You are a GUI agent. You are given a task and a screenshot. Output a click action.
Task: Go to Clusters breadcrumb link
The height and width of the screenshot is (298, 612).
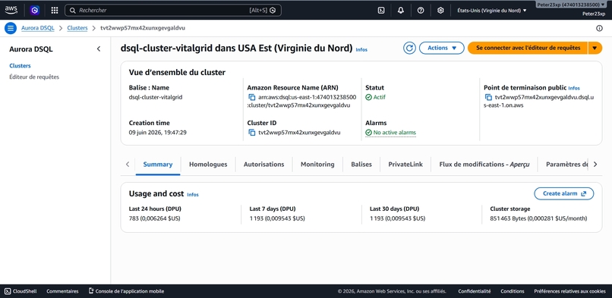pos(77,28)
